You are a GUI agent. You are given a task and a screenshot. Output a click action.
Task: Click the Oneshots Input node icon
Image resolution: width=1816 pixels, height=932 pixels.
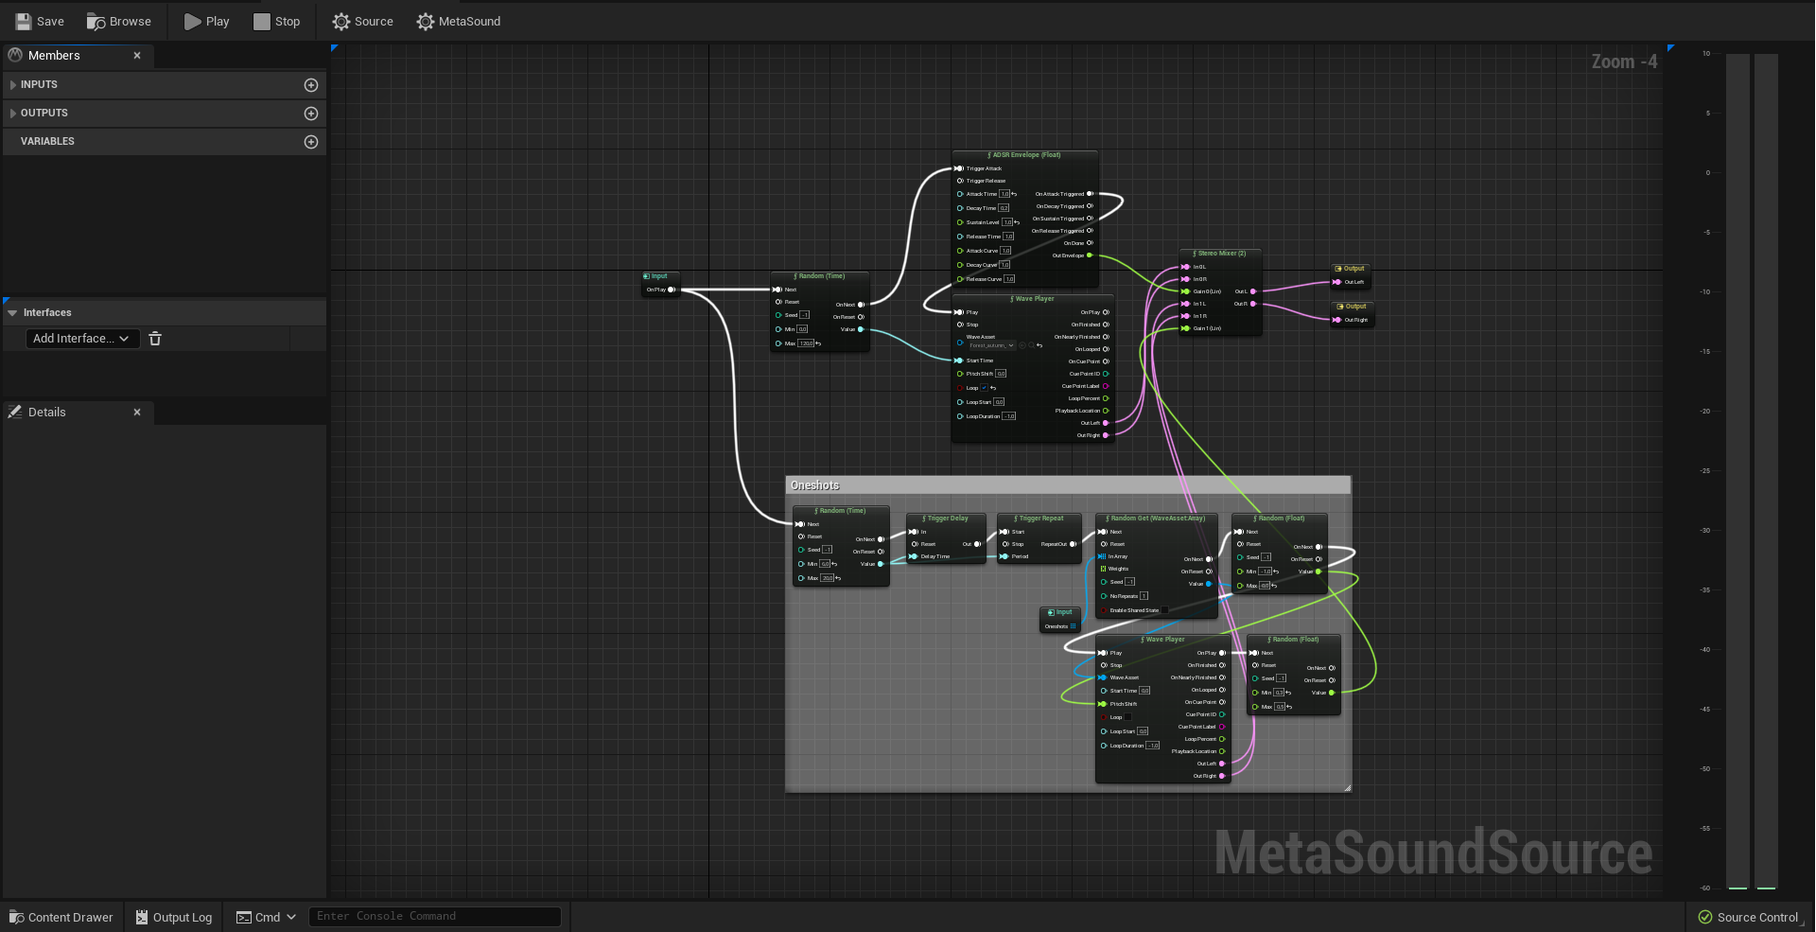click(1051, 612)
